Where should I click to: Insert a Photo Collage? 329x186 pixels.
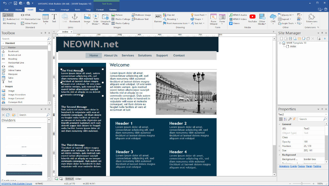point(121,19)
